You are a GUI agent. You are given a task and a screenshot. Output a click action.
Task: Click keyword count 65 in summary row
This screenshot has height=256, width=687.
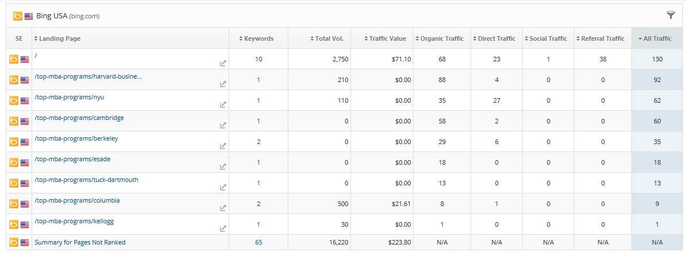258,242
